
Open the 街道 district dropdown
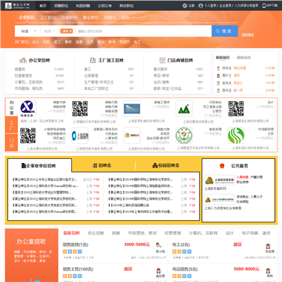coord(28,31)
